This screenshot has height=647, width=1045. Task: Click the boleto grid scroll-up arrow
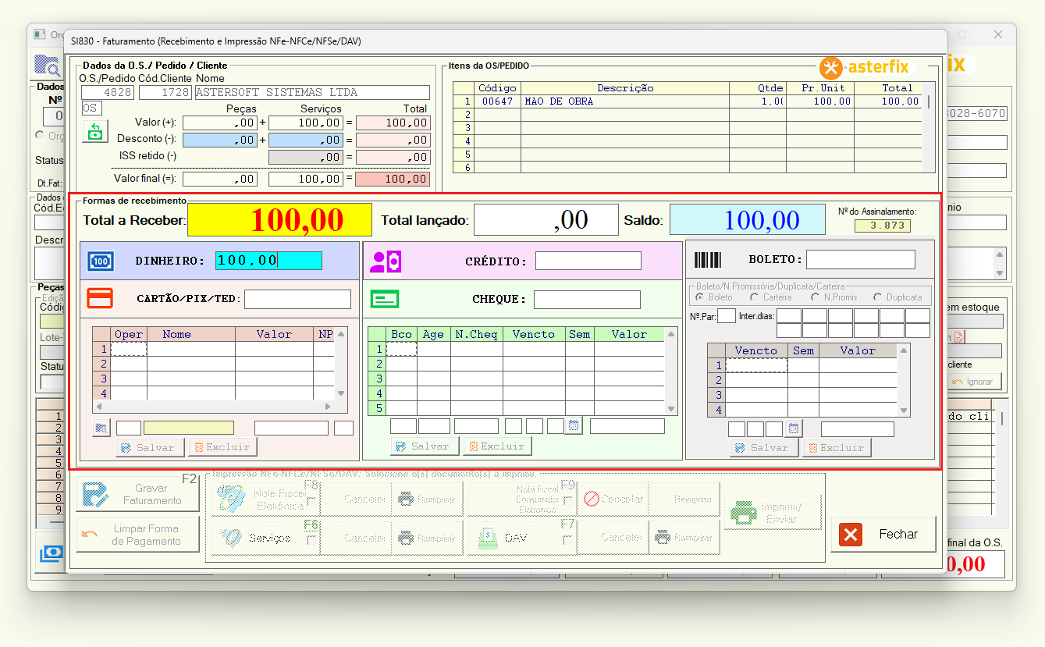[904, 349]
